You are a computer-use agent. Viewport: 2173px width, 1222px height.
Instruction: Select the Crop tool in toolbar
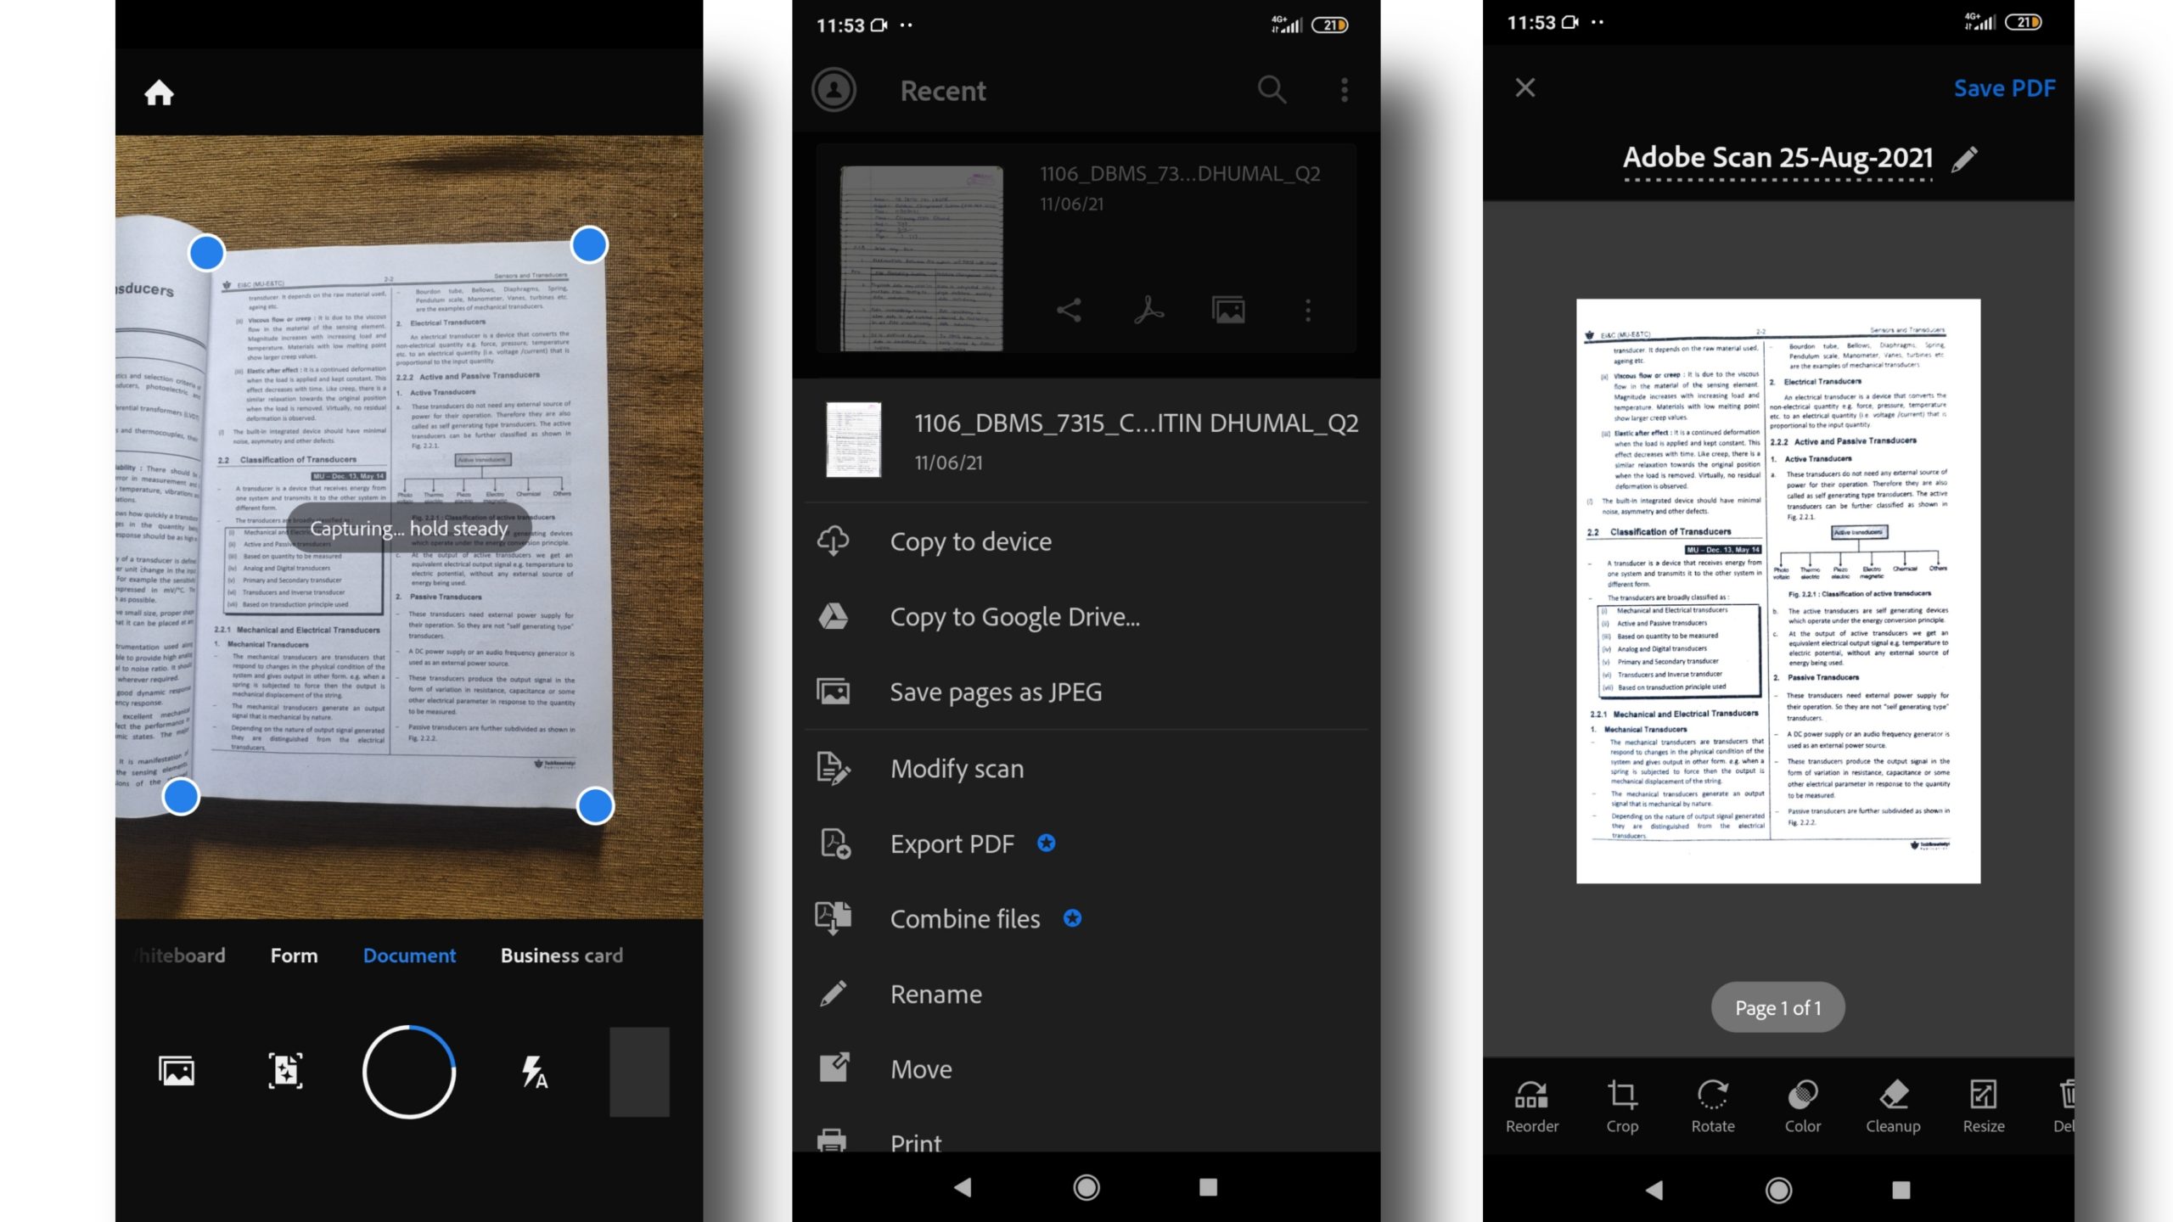click(1622, 1104)
